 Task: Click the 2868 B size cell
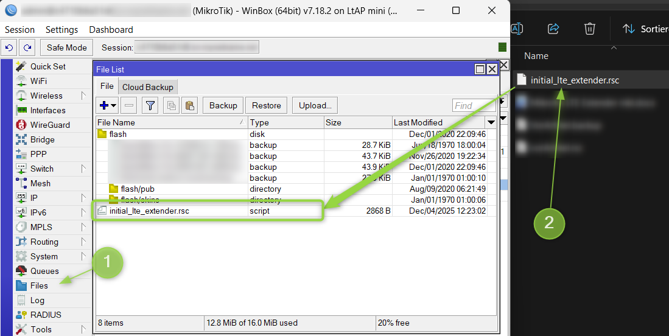tap(359, 211)
